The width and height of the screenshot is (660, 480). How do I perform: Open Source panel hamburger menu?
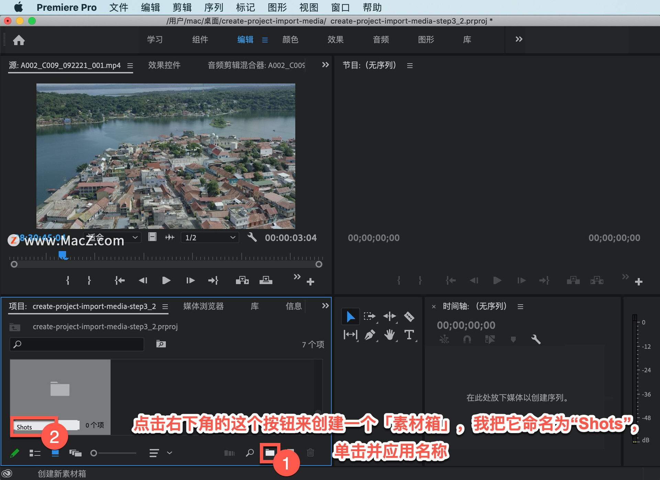130,65
